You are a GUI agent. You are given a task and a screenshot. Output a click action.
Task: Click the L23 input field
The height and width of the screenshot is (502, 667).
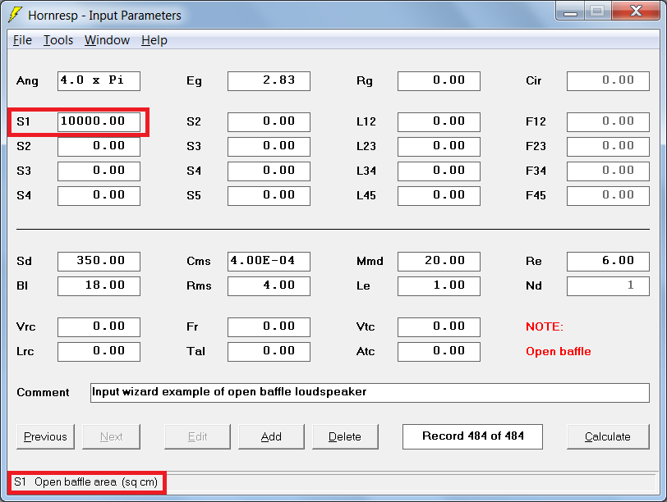(x=439, y=146)
